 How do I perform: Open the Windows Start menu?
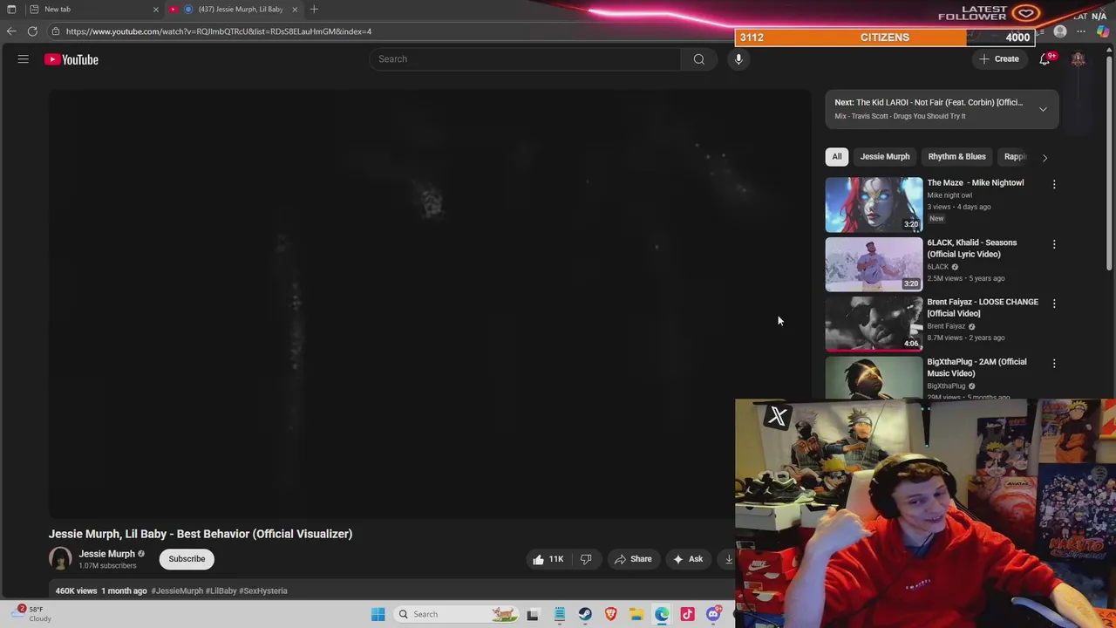tap(378, 614)
